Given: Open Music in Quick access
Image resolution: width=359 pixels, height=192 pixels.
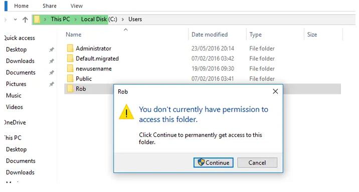Looking at the screenshot, I should click(x=14, y=95).
